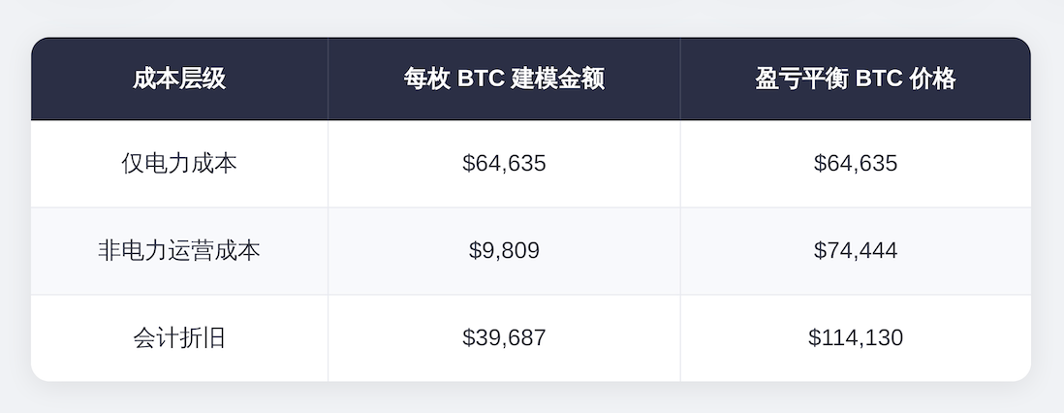The height and width of the screenshot is (413, 1064).
Task: Select the 会计折旧 cell
Action: pos(179,338)
